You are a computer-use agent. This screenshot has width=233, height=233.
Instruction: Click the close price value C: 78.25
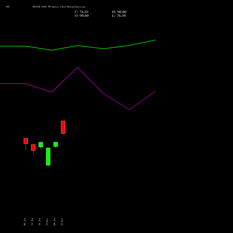click(x=82, y=12)
